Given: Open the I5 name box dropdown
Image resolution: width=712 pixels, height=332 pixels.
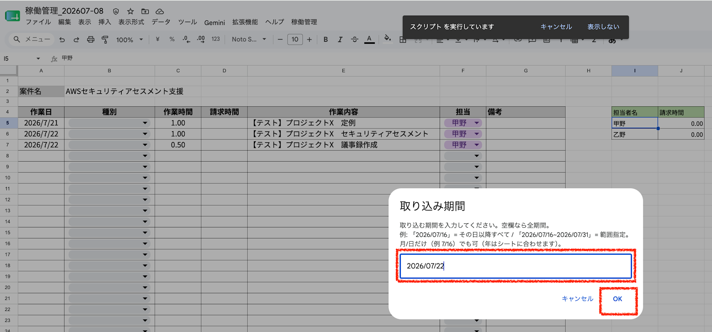Looking at the screenshot, I should 38,58.
